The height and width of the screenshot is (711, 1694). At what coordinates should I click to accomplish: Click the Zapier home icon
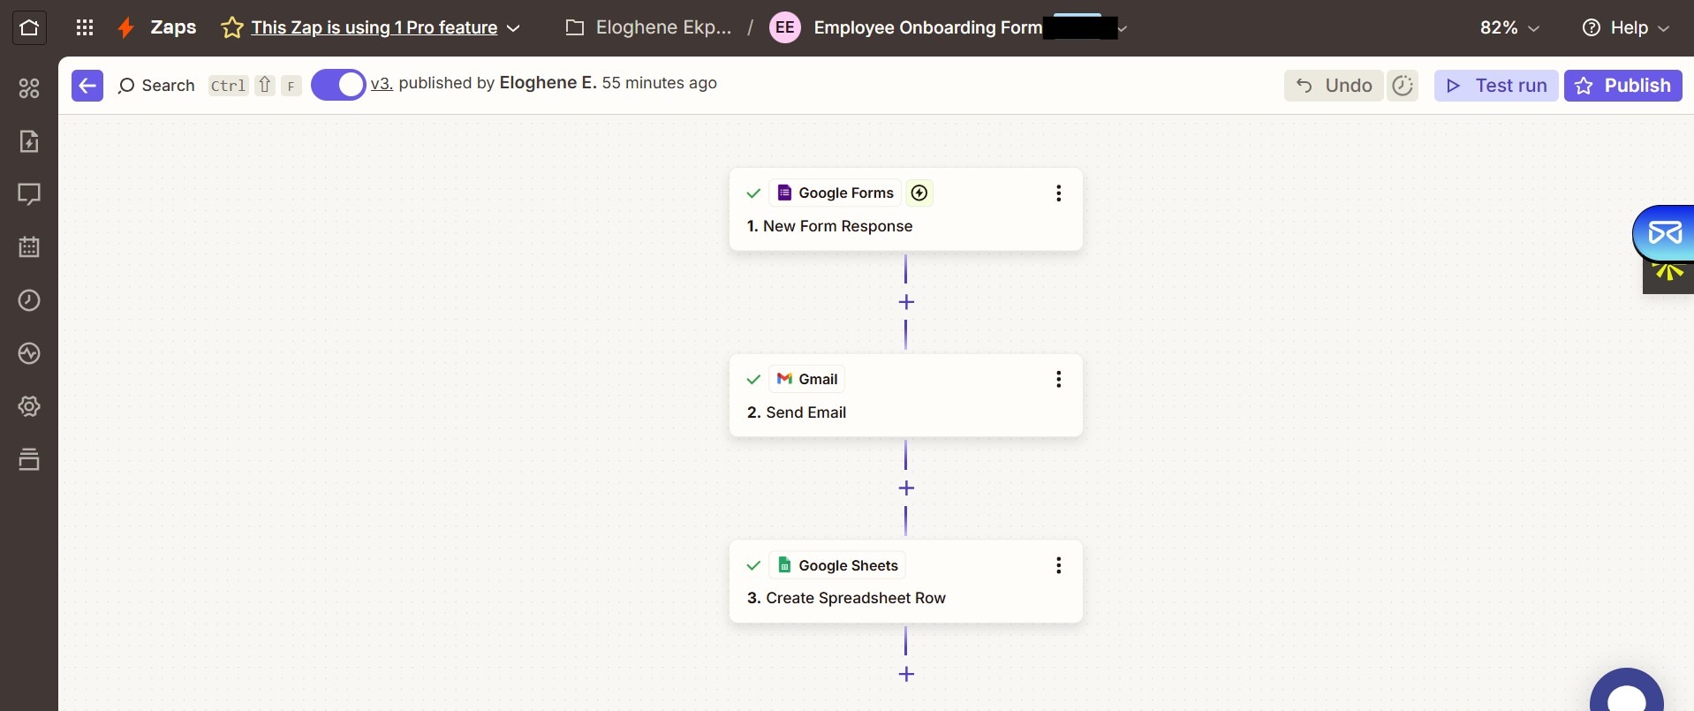[x=29, y=27]
